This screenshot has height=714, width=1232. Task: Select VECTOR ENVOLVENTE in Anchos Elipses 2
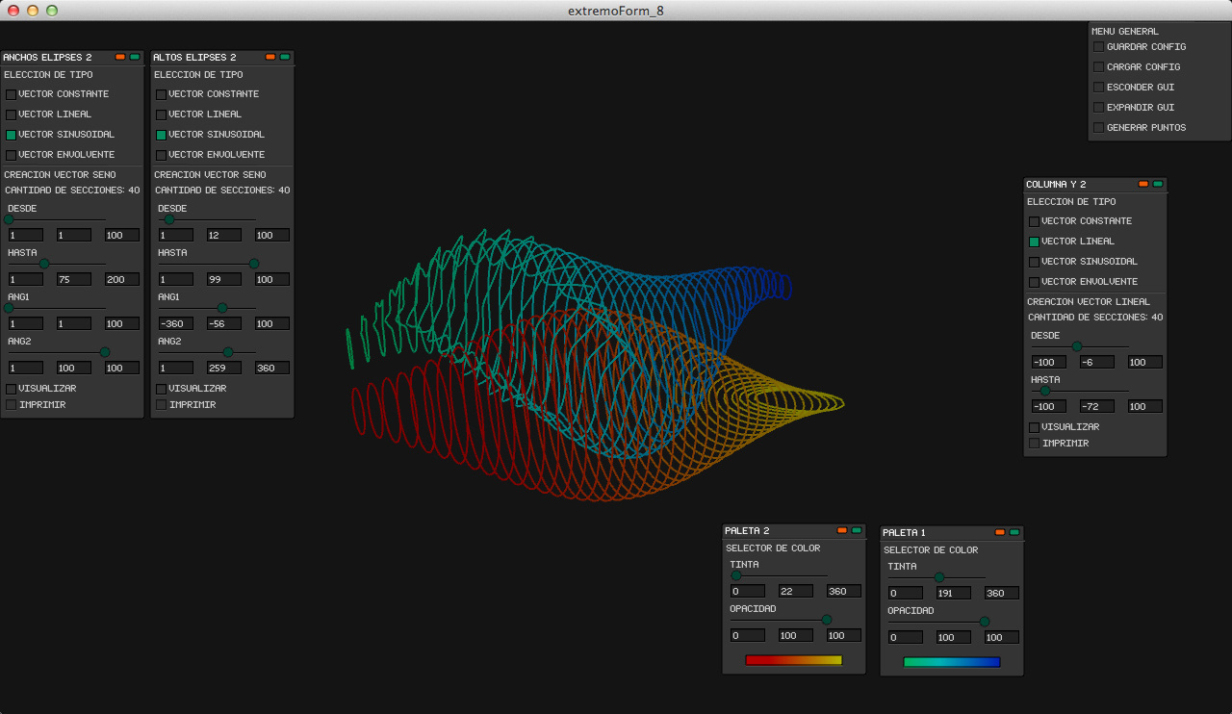tap(11, 155)
